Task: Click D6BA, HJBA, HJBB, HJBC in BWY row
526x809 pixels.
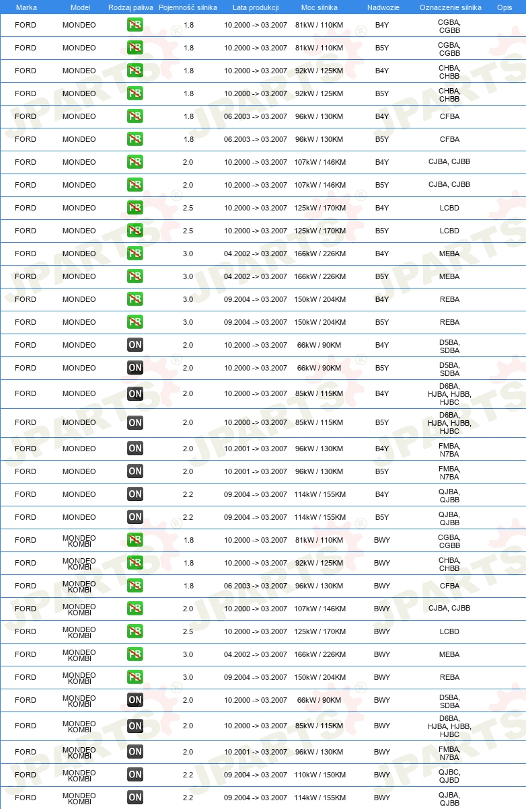Action: (x=449, y=726)
